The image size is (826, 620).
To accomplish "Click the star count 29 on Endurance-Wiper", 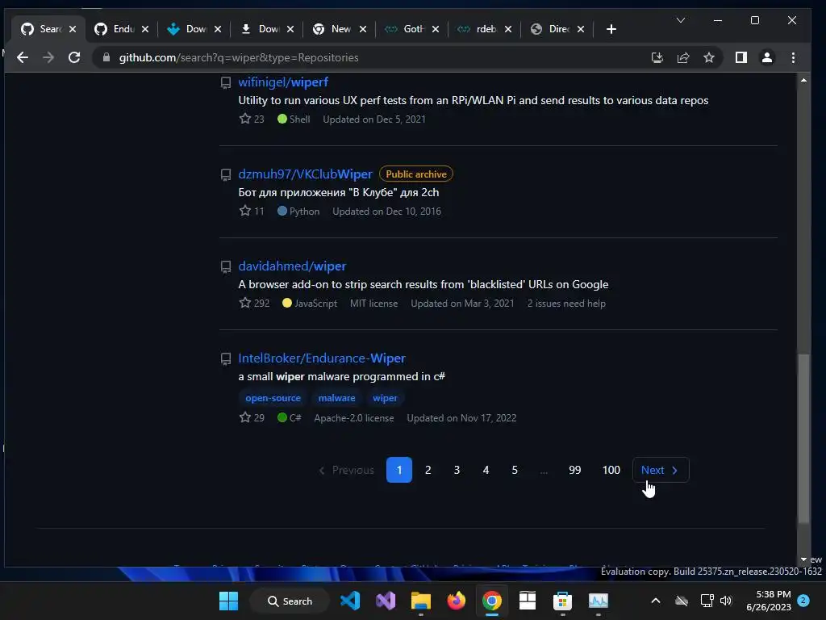I will coord(252,417).
